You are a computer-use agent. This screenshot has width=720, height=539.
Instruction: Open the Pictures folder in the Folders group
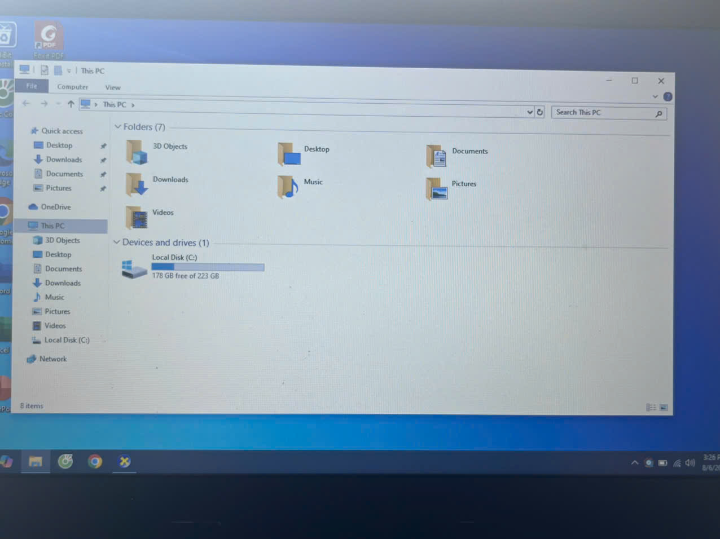click(437, 189)
